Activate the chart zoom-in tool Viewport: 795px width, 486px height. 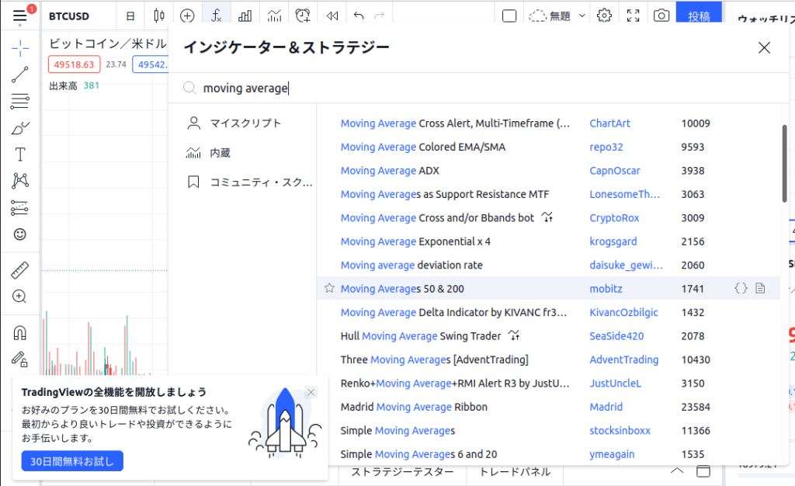tap(21, 297)
